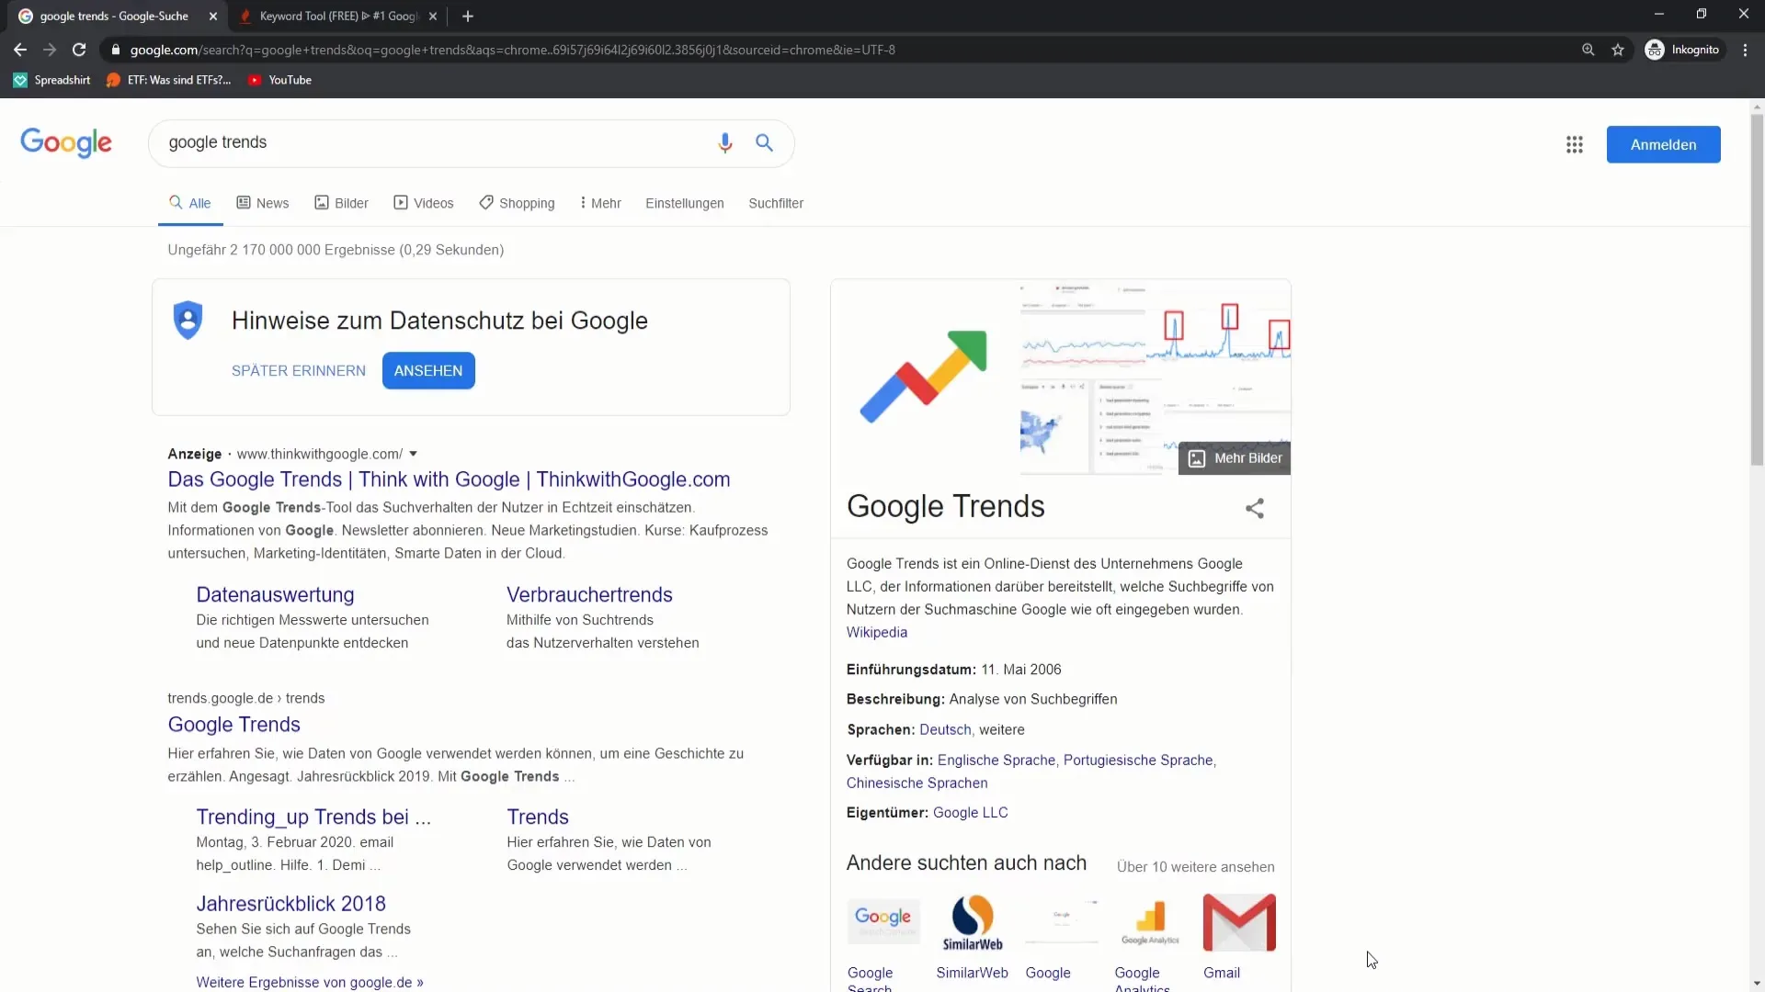The width and height of the screenshot is (1765, 992).
Task: Click the share icon beside Google Trends title
Action: coord(1255,508)
